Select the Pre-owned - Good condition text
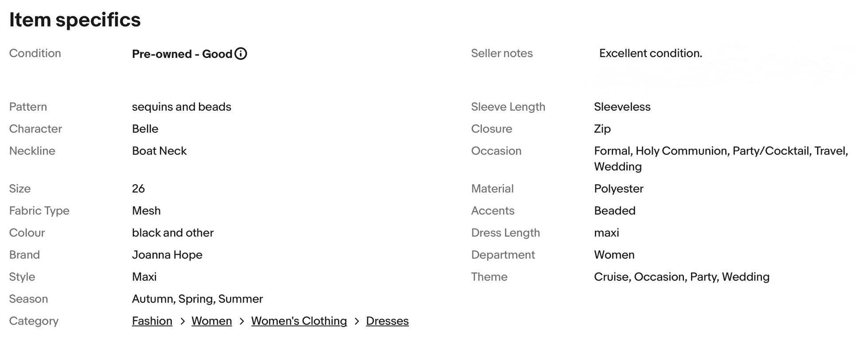Screen dimensions: 862x348 [182, 54]
